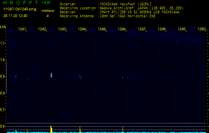This screenshot has width=209, height=133.
Task: Click the 1.0 frequency axis label
Action: point(3,60)
